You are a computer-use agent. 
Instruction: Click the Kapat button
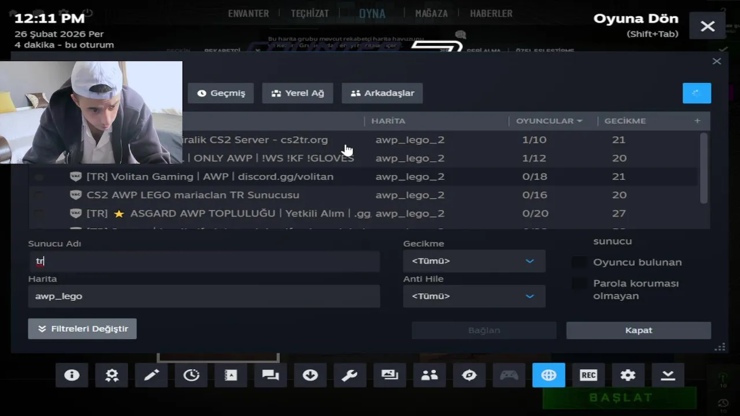click(639, 330)
